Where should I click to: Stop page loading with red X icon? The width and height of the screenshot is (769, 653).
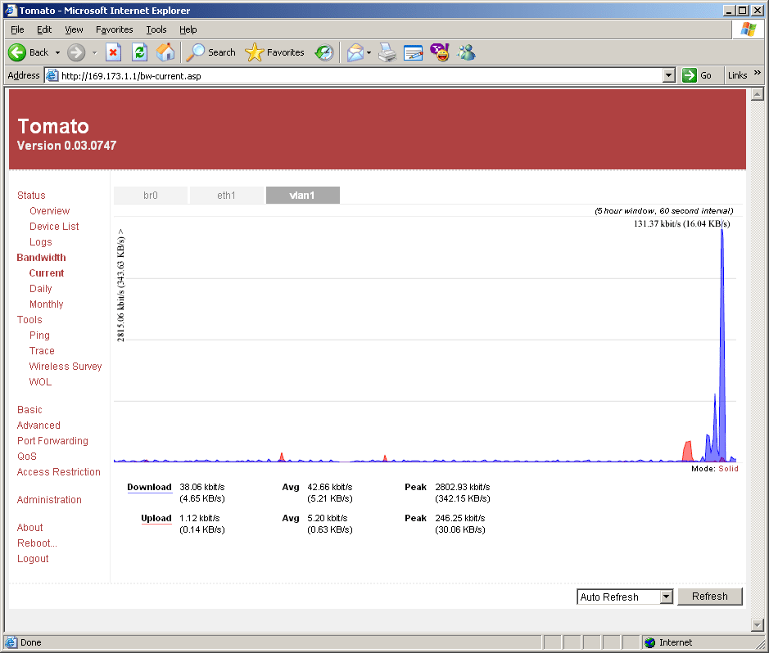point(113,52)
